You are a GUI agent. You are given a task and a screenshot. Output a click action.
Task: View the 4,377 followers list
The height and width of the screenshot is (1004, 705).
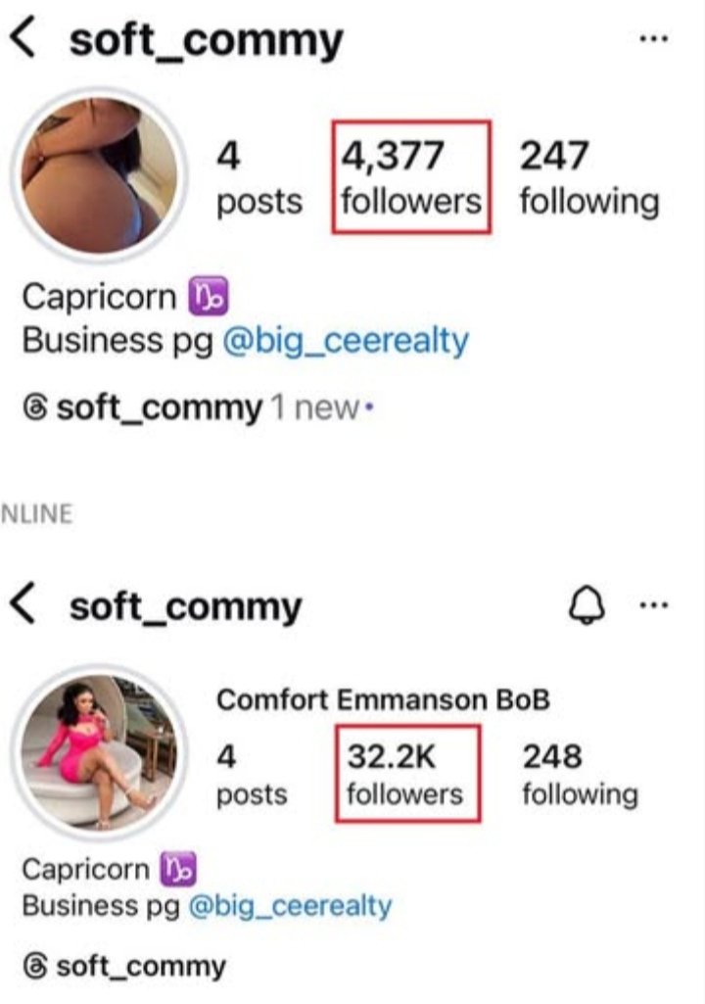[411, 176]
